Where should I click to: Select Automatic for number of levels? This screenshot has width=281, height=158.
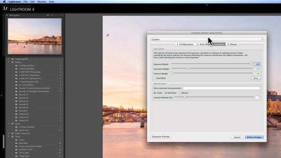pyautogui.click(x=166, y=93)
